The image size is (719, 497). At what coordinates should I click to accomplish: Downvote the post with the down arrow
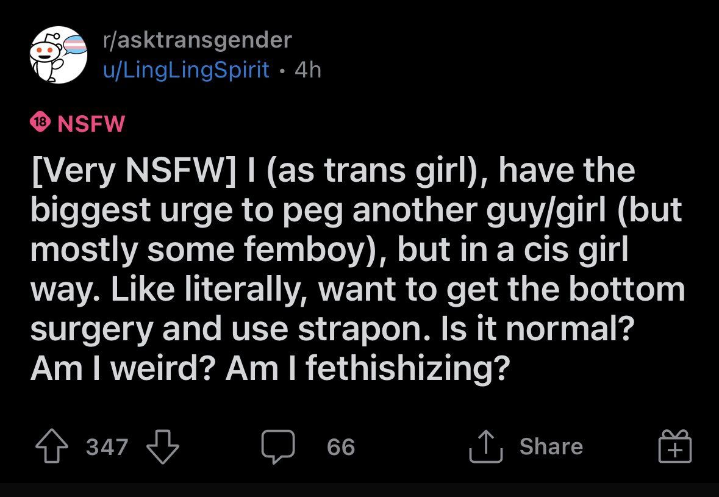162,446
